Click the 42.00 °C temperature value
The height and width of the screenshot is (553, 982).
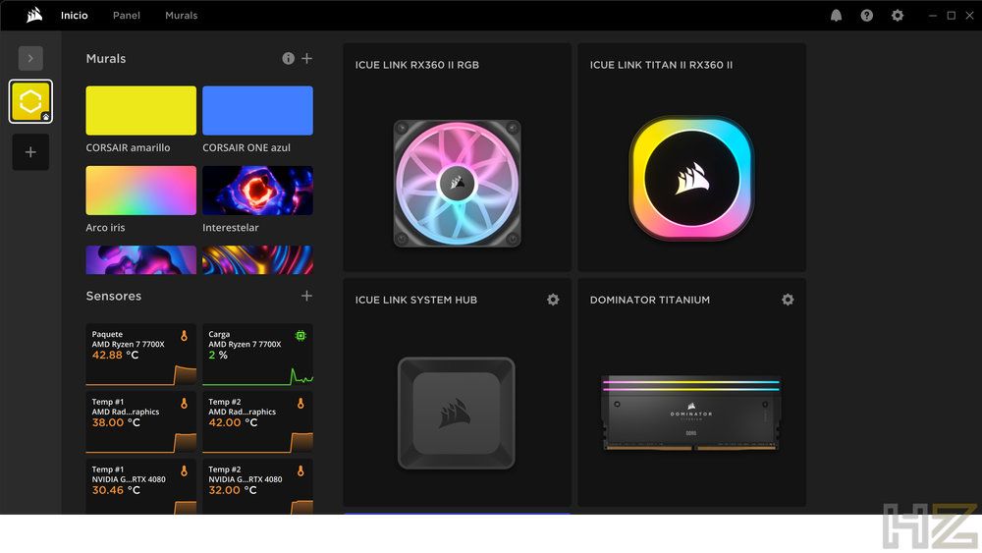point(233,422)
